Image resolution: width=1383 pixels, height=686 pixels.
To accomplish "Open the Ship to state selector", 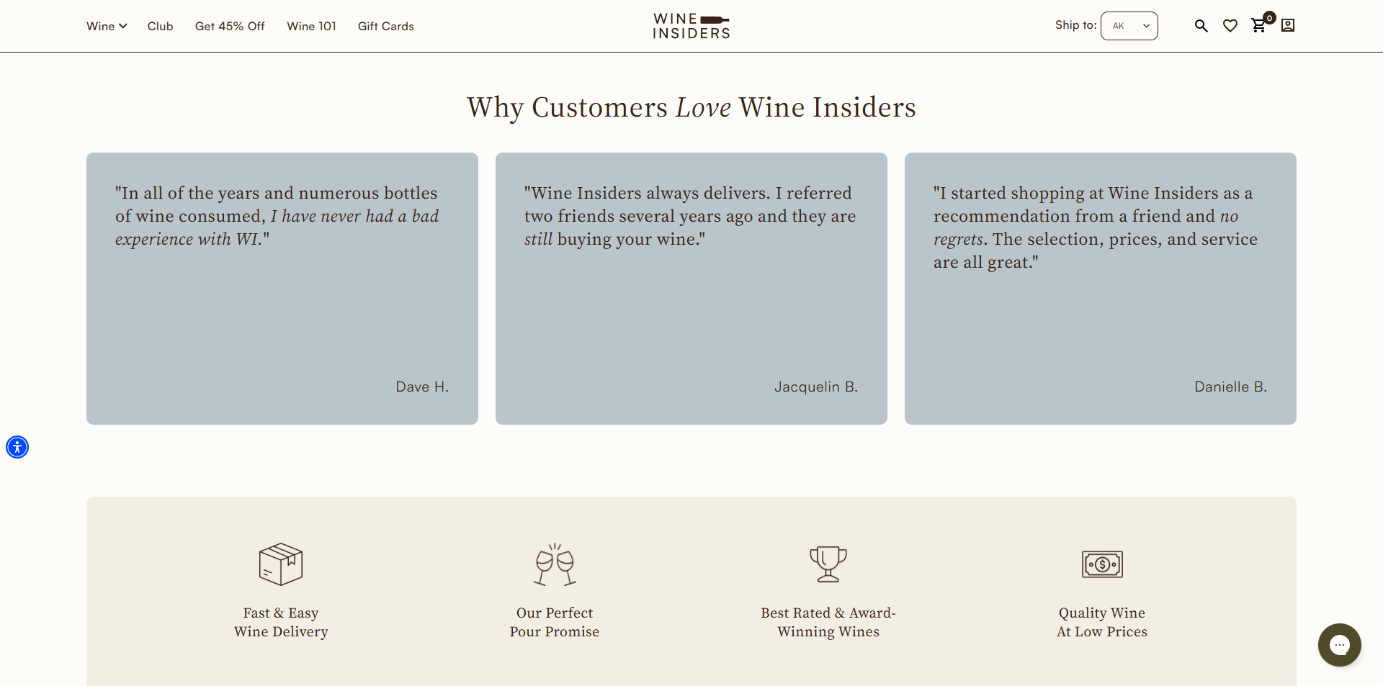I will coord(1129,25).
